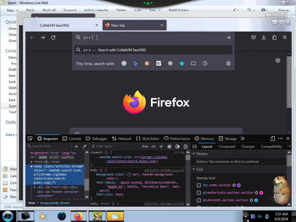296x222 pixels.
Task: Enable overlay grid for div#shortcuts-section.section
Action: click(x=199, y=193)
